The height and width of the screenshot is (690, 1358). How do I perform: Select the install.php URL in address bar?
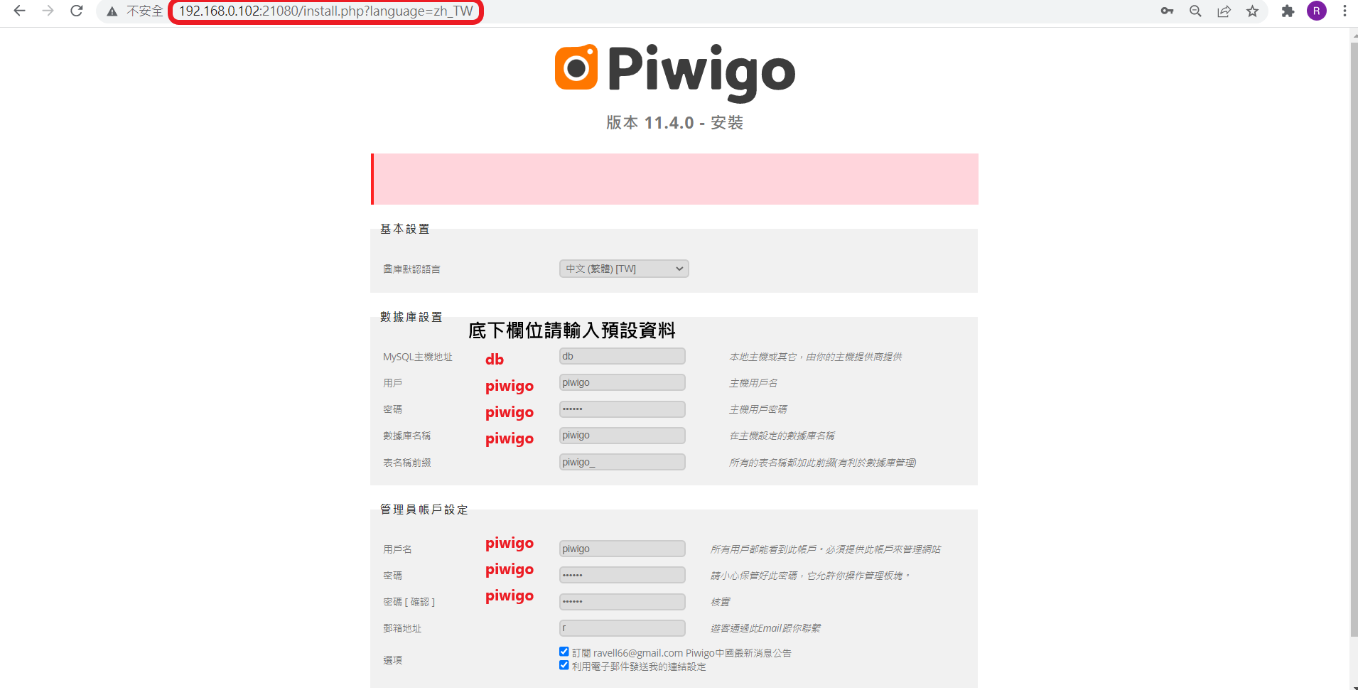325,11
